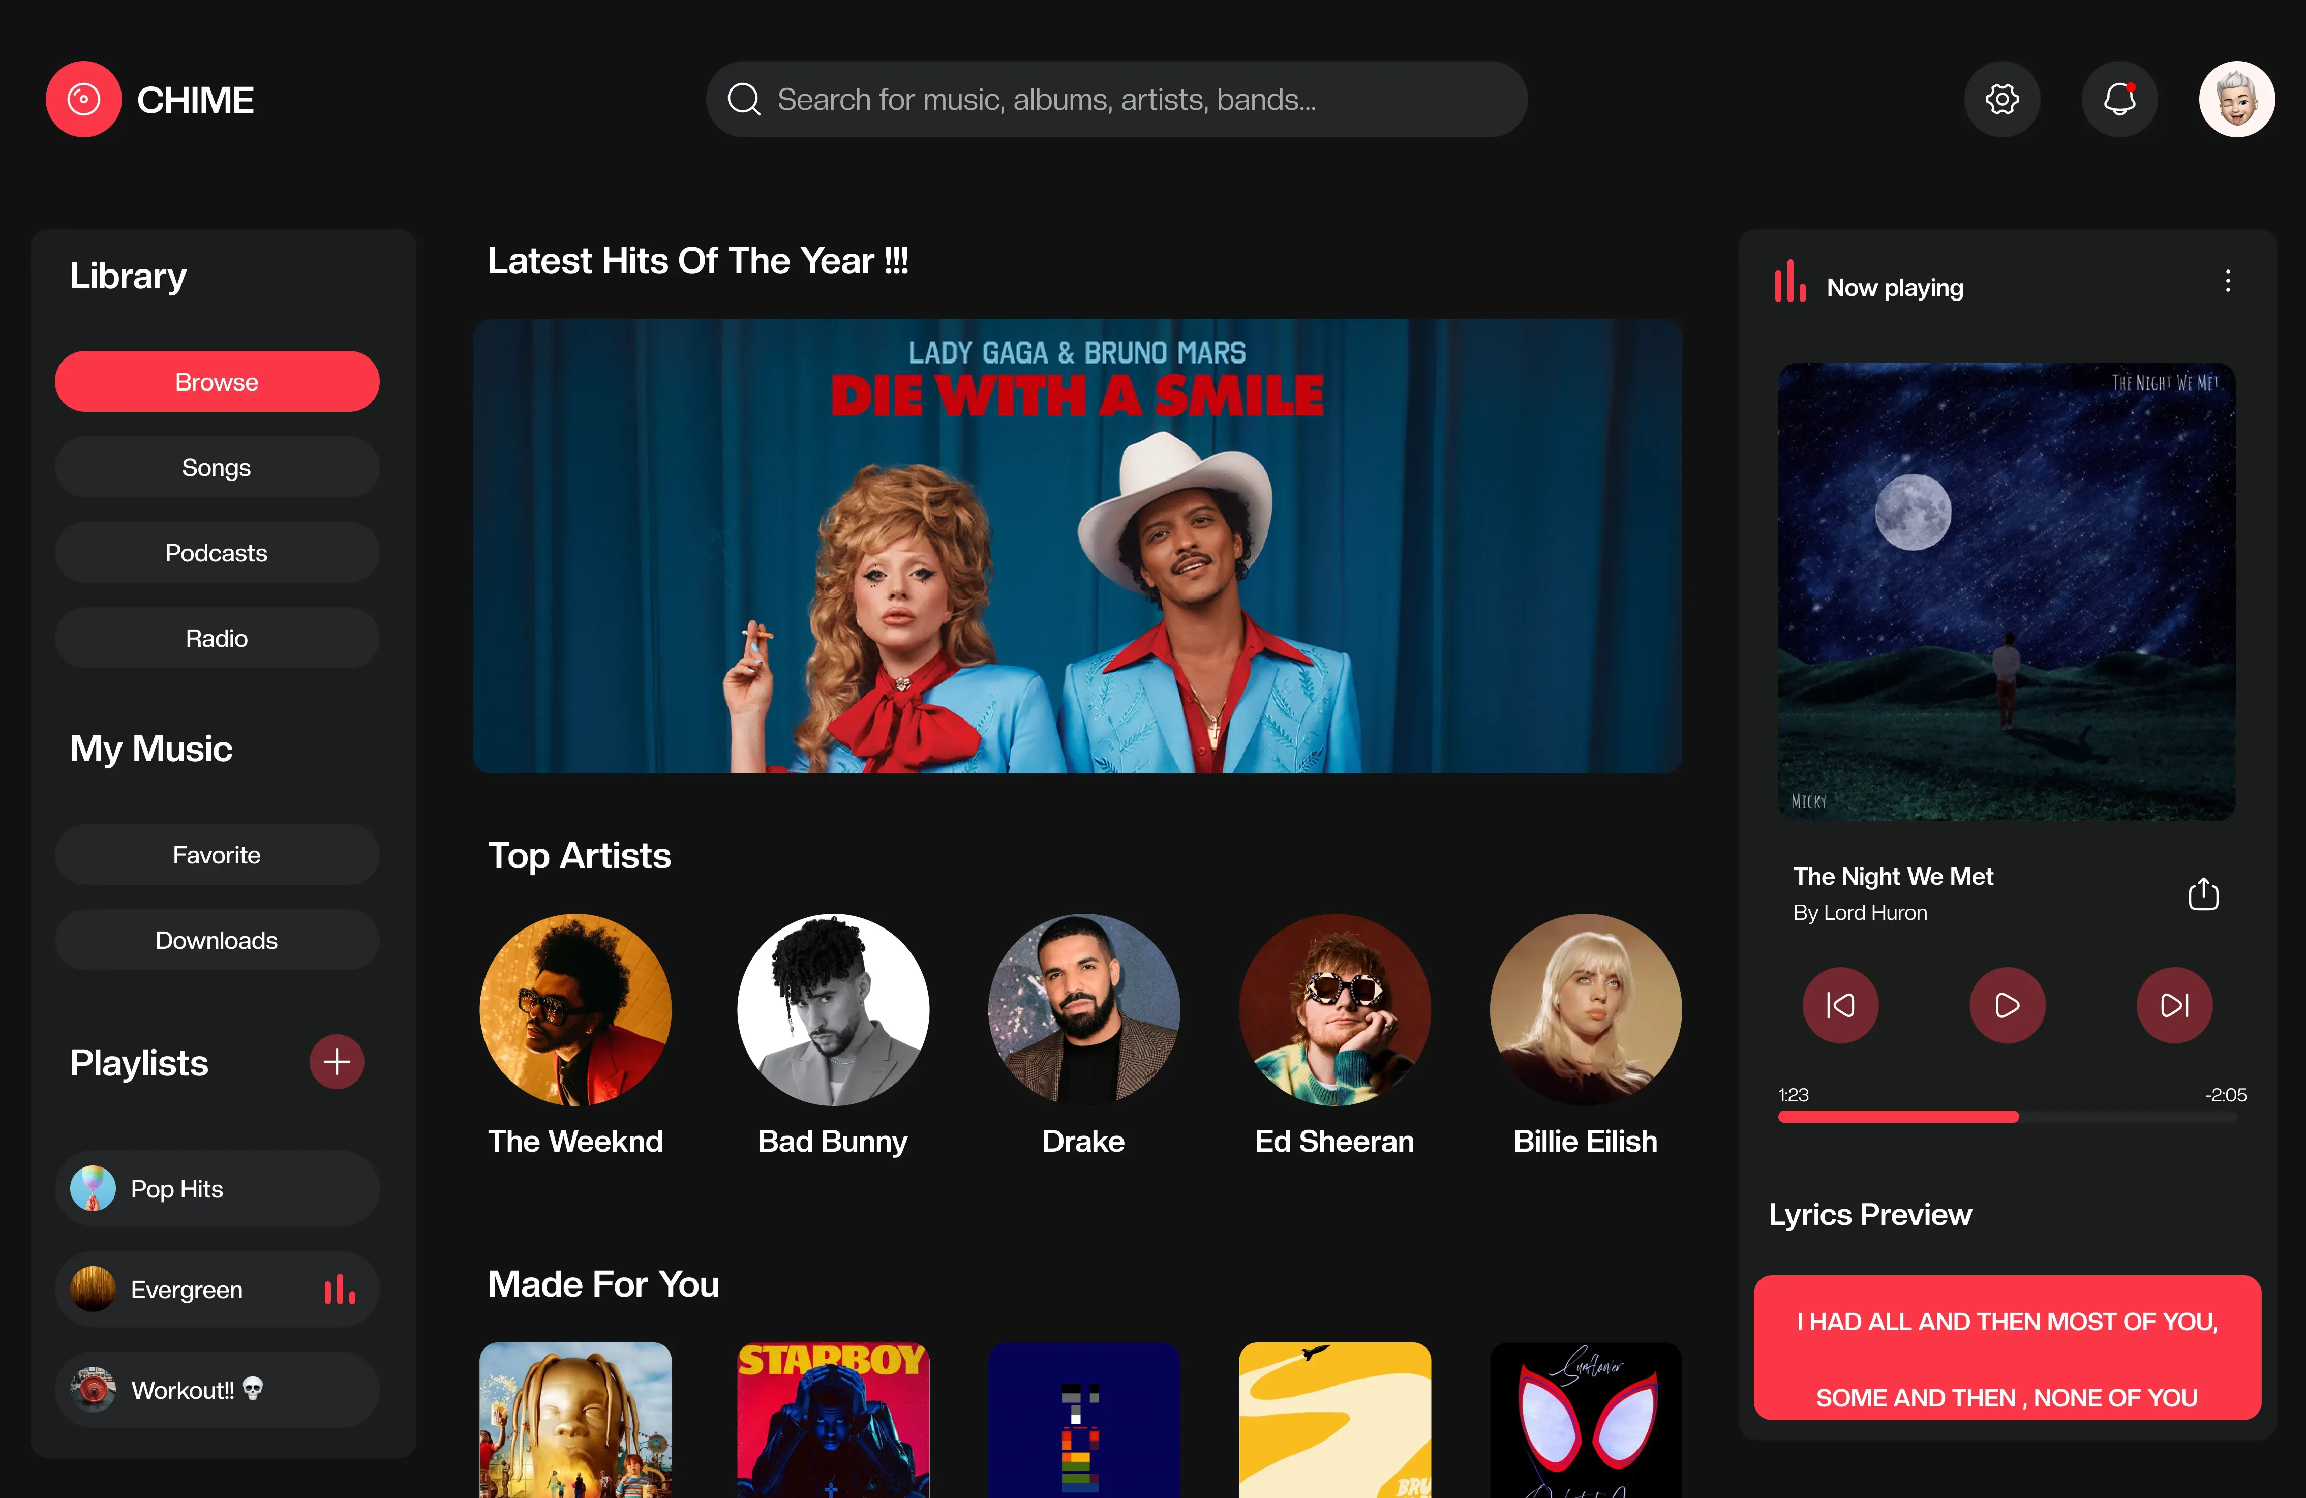Open the Workout!! playlist

pos(217,1390)
